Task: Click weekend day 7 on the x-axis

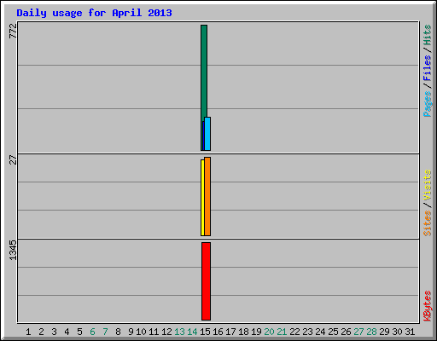Action: tap(105, 332)
